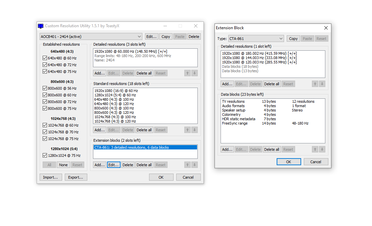Click Add... under Extension blocks
Screen dimensions: 372x226
coord(99,165)
